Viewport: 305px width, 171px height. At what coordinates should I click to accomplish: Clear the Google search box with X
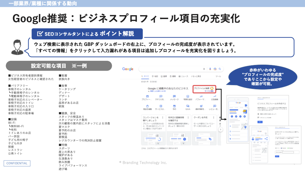pyautogui.click(x=204, y=69)
